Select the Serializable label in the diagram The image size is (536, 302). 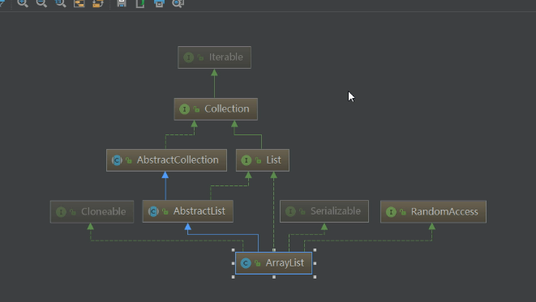point(336,211)
